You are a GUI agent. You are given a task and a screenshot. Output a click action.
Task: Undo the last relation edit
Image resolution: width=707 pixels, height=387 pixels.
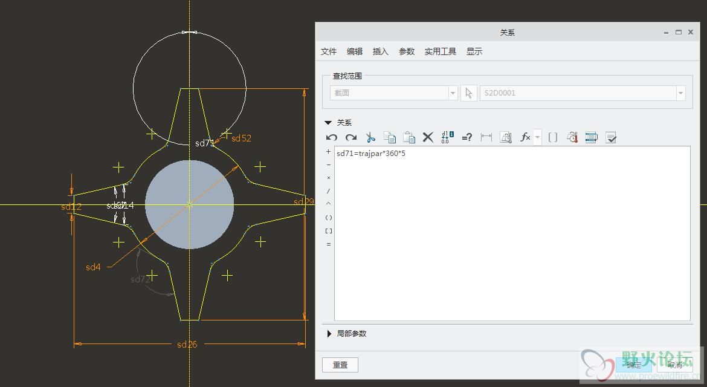tap(331, 137)
